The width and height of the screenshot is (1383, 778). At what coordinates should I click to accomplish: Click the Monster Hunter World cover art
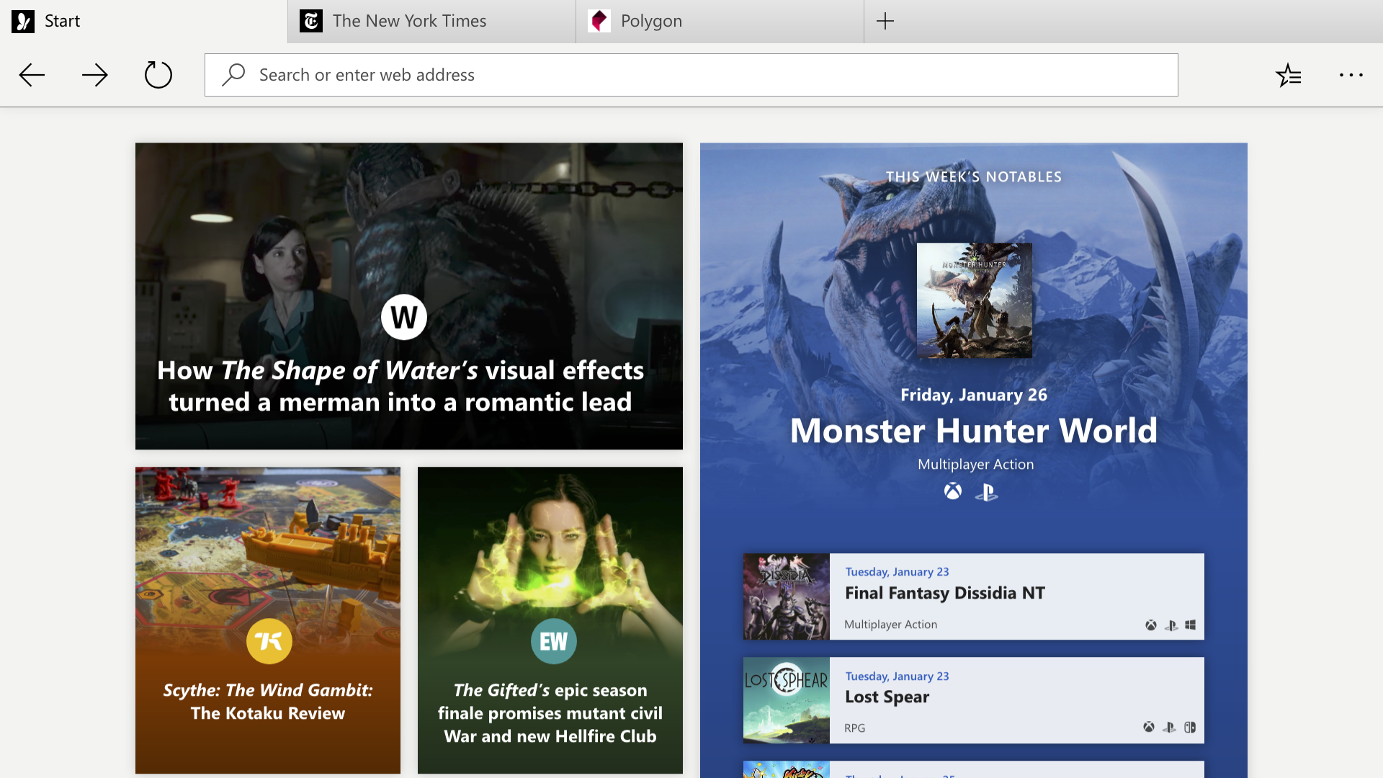(x=975, y=300)
